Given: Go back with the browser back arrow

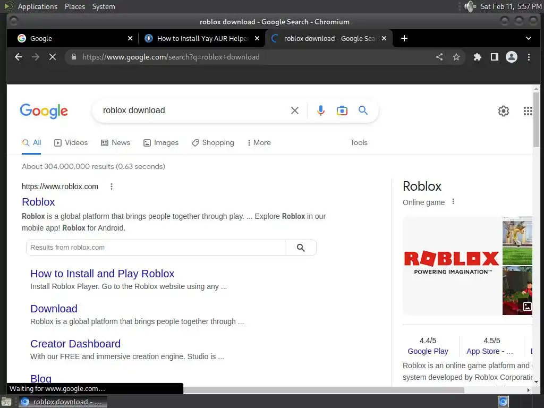Looking at the screenshot, I should [x=19, y=57].
